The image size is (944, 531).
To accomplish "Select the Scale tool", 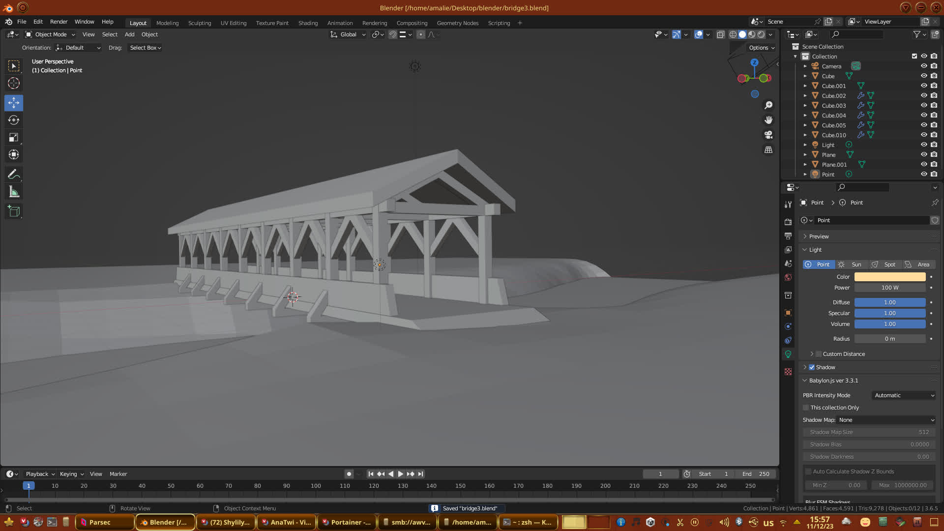I will coord(14,138).
